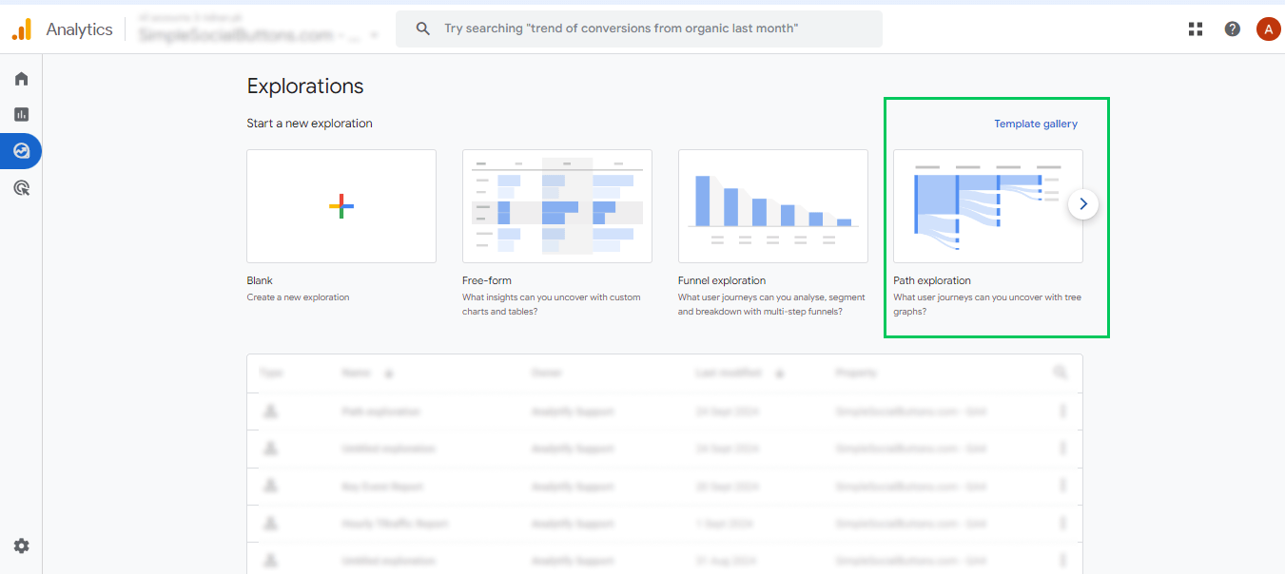Click the Help question mark icon
This screenshot has height=574, width=1285.
point(1232,29)
